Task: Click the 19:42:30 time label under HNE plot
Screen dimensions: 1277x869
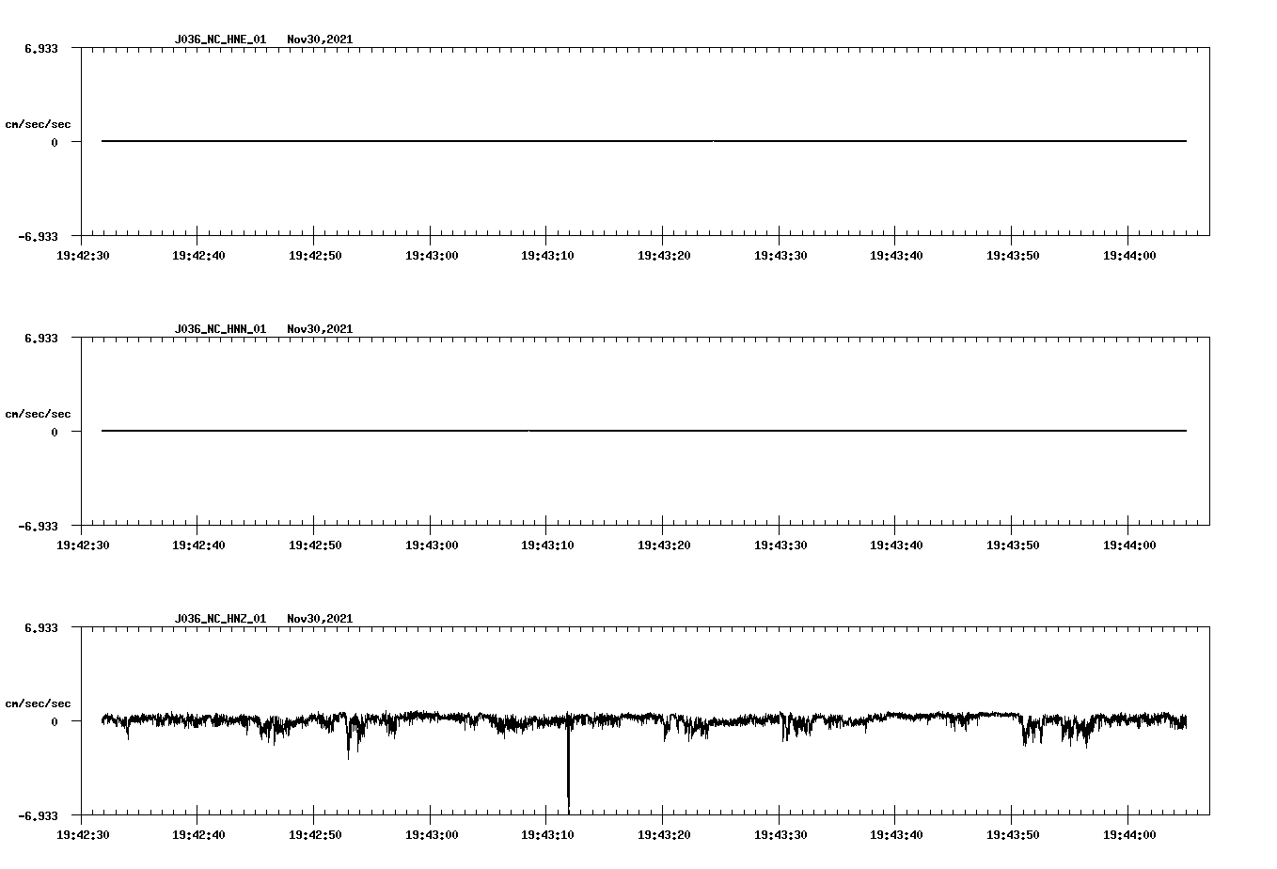Action: (84, 255)
